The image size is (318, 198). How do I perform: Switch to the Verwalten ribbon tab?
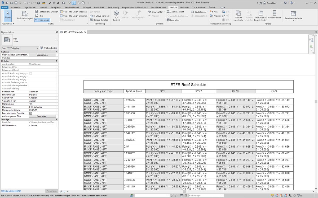pyautogui.click(x=184, y=7)
